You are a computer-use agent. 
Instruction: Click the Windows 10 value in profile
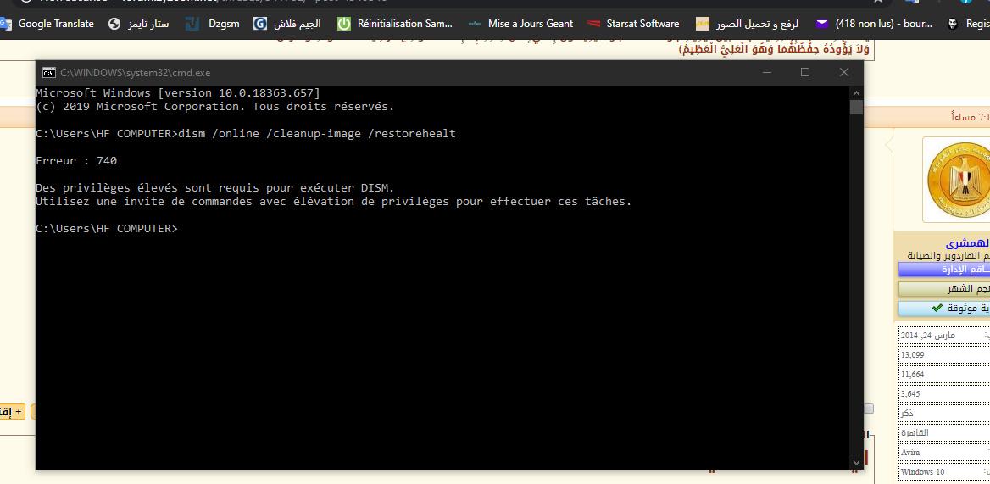pyautogui.click(x=922, y=472)
